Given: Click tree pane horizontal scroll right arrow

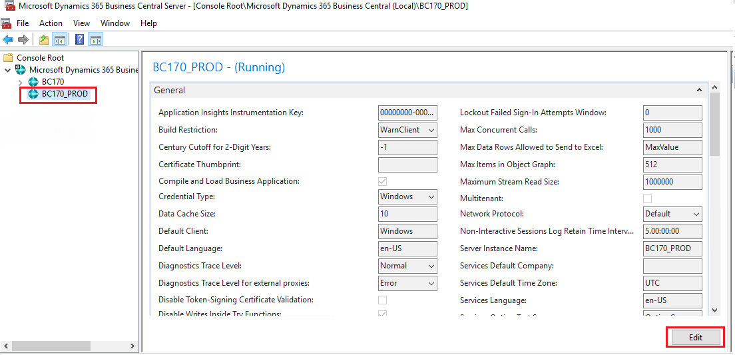Looking at the screenshot, I should [133, 346].
